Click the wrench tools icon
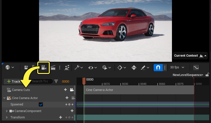The image size is (211, 123). tap(77, 68)
